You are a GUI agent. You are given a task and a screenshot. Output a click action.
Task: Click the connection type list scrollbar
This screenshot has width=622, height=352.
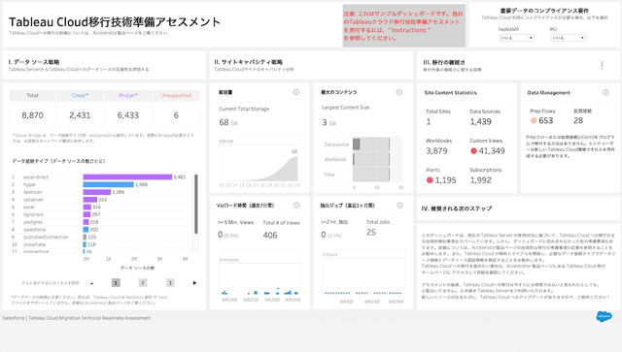point(195,204)
